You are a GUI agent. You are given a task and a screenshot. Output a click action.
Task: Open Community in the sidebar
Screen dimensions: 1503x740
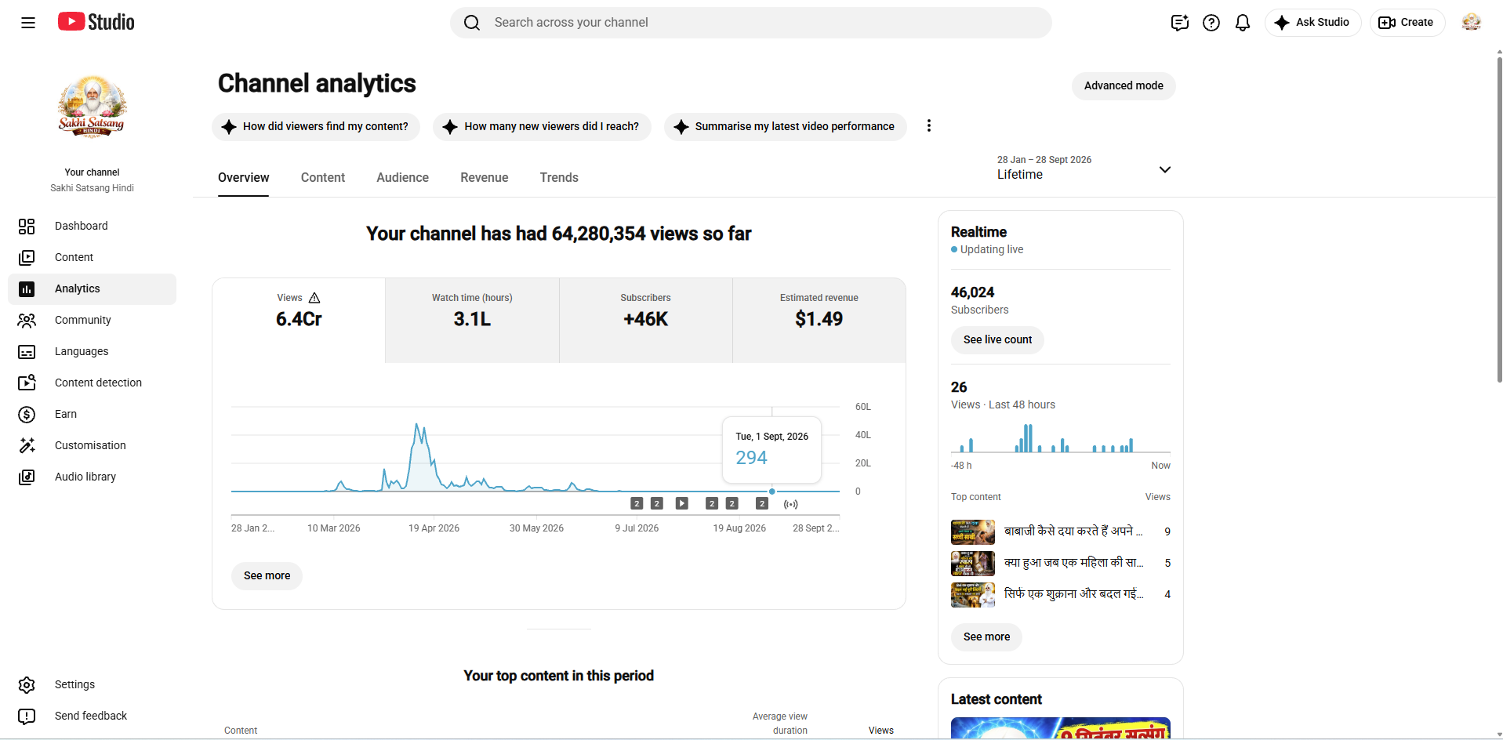click(x=92, y=321)
